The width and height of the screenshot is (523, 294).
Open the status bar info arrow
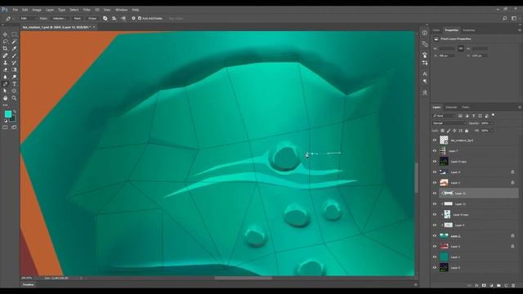pyautogui.click(x=81, y=278)
